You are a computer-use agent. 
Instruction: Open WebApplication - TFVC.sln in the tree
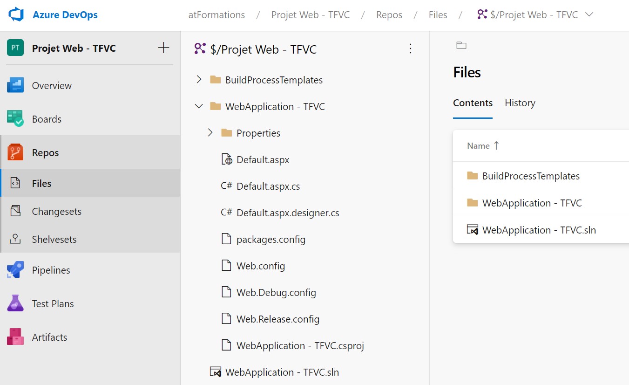point(282,372)
